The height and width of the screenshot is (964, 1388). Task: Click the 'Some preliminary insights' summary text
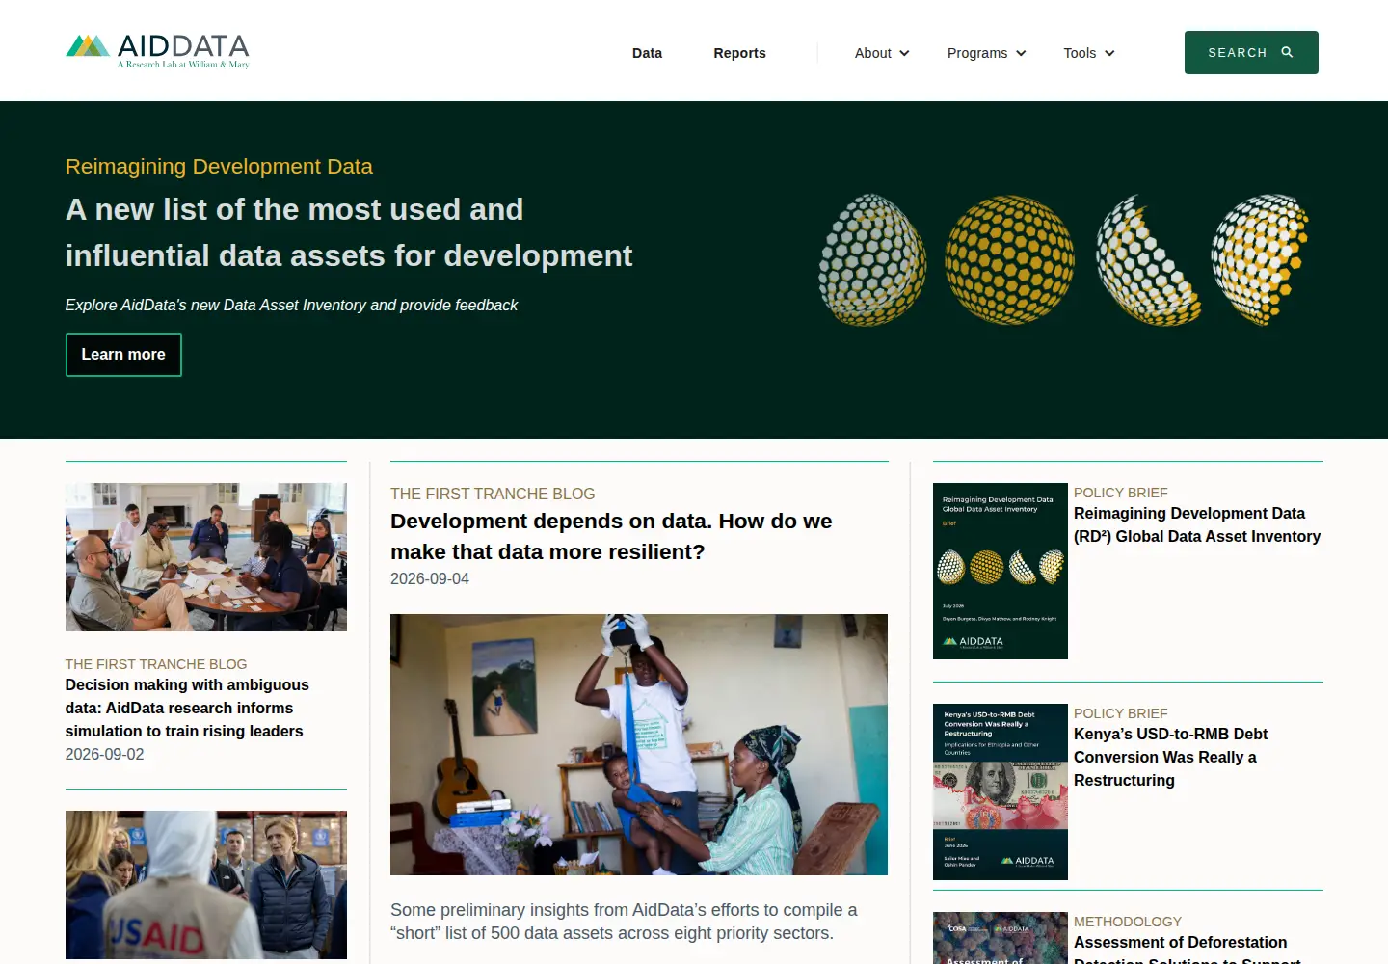[x=624, y=922]
